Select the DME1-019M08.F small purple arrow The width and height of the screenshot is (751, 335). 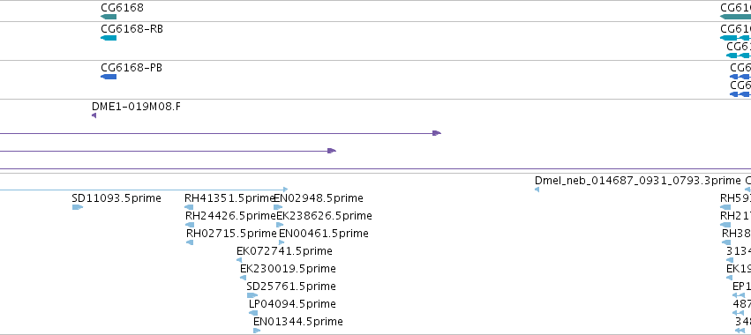point(94,115)
